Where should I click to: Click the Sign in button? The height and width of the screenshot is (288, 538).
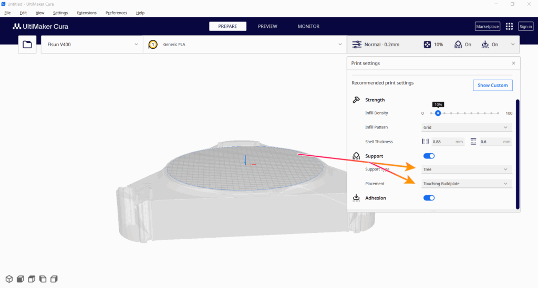[x=525, y=26]
